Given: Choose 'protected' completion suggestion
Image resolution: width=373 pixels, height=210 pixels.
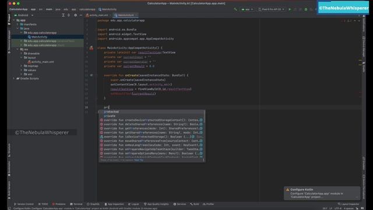Looking at the screenshot, I should point(152,111).
